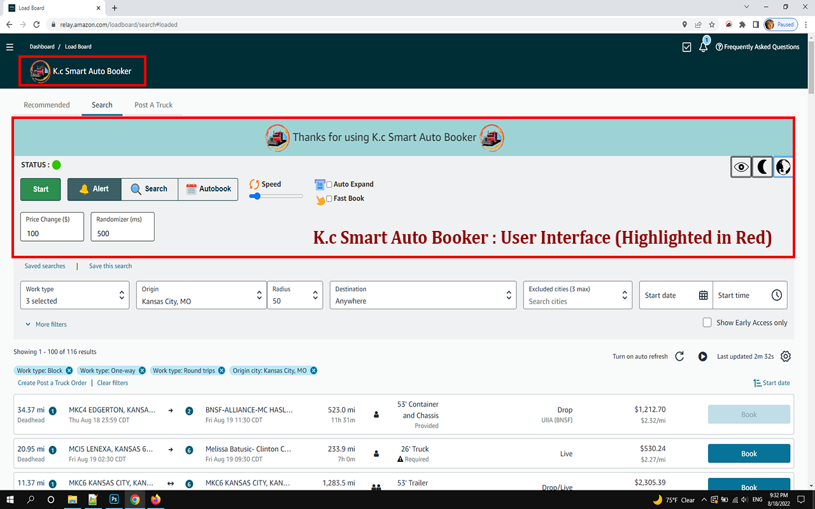Open the Windows Start menu
The height and width of the screenshot is (509, 815).
10,499
